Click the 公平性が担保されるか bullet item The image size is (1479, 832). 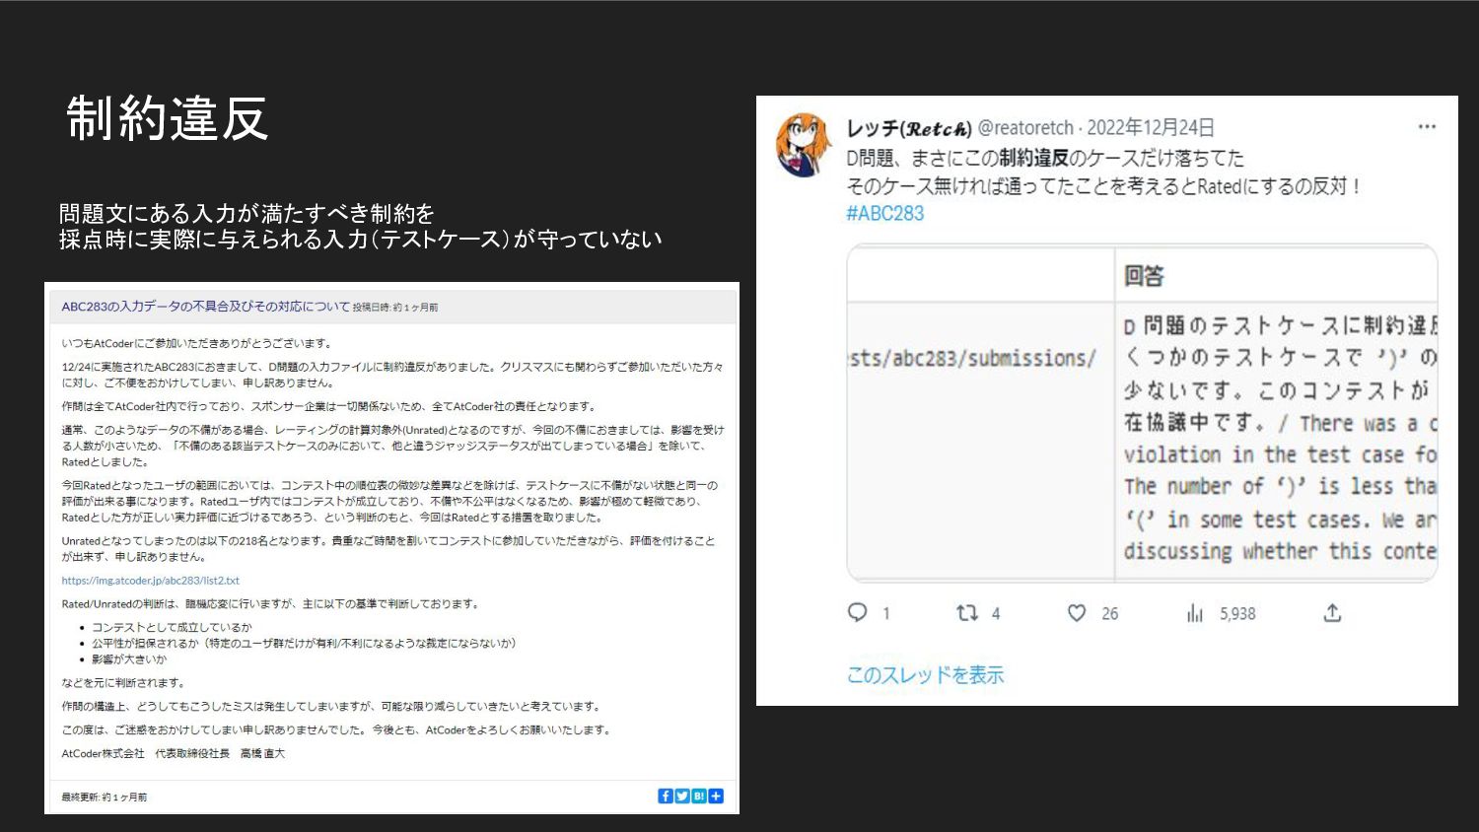point(304,644)
